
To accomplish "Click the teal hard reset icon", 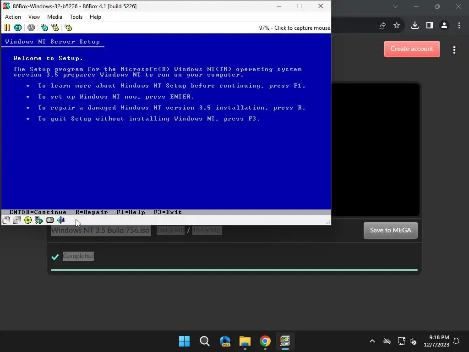I will pyautogui.click(x=18, y=28).
